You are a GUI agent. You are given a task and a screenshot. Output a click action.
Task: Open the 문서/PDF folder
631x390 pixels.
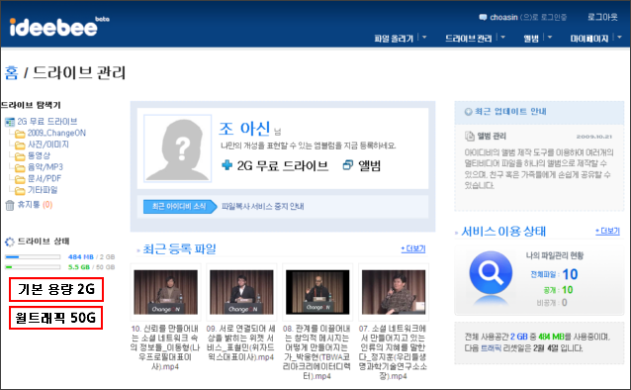point(45,178)
